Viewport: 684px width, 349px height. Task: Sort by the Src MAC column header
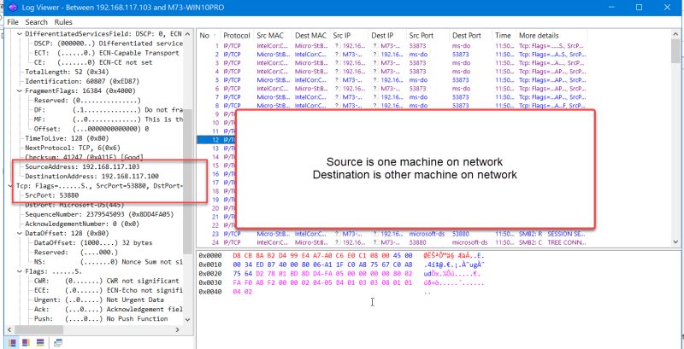coord(269,36)
